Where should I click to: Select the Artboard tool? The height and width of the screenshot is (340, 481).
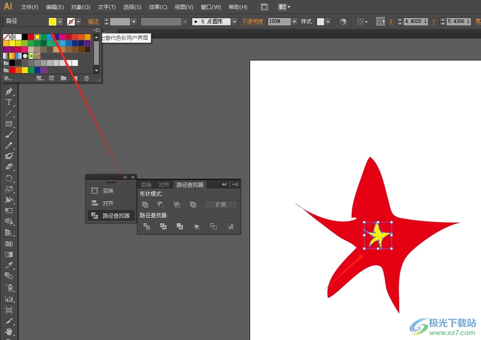(x=9, y=310)
